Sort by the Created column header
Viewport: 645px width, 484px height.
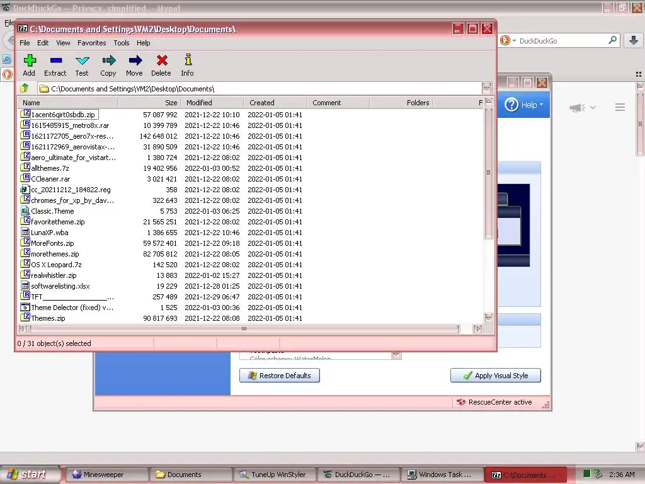click(275, 103)
